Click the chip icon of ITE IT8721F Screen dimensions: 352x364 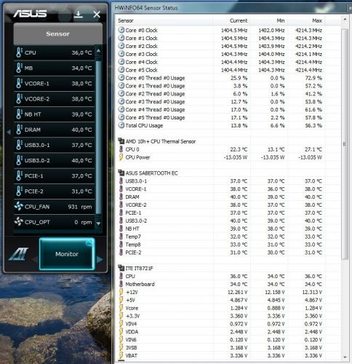(x=121, y=268)
